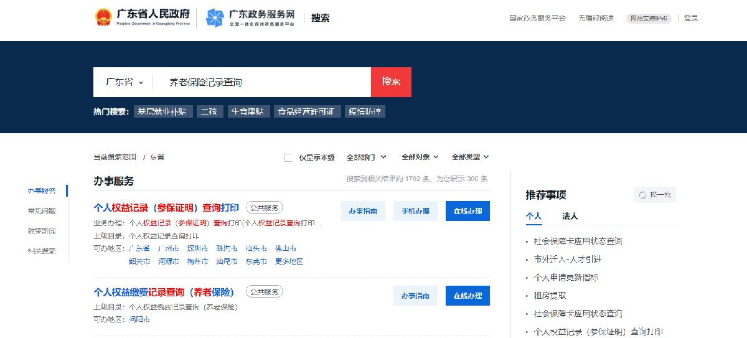Select 常见问题 in the left sidebar
747x338 pixels.
(x=42, y=211)
